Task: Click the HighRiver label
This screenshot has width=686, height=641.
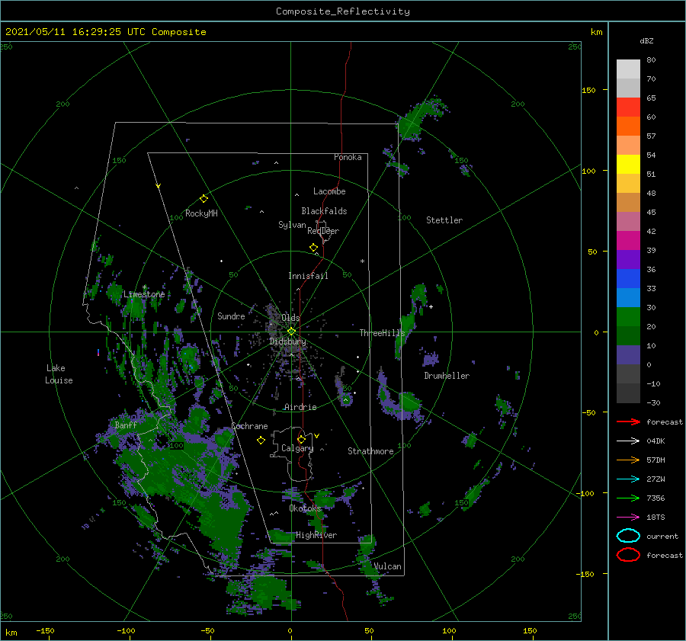Action: pos(316,535)
